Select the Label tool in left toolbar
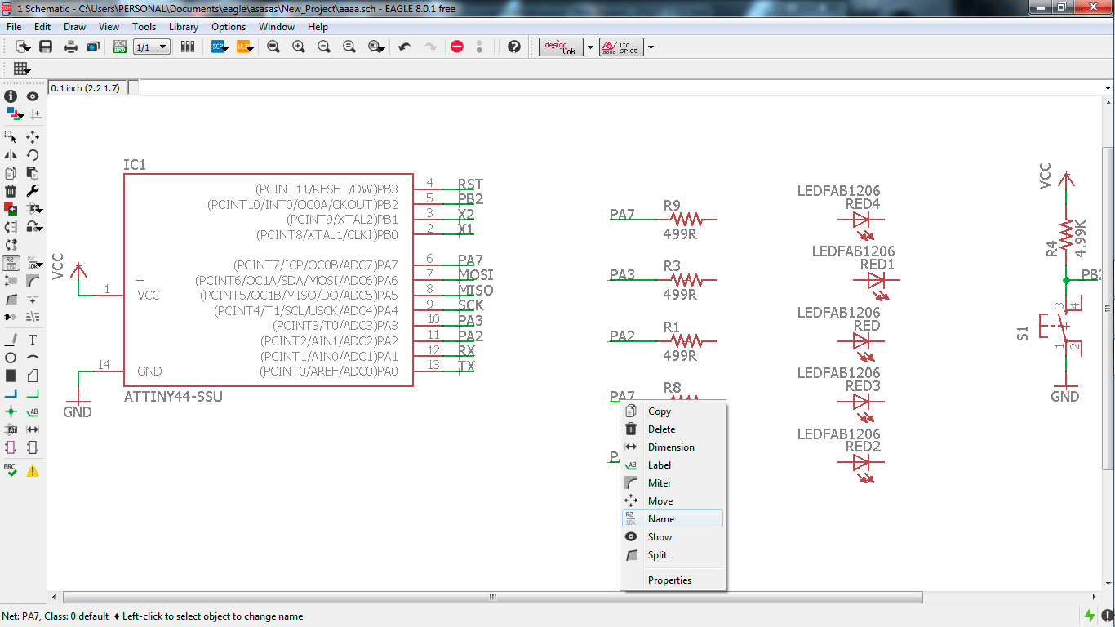The image size is (1115, 627). click(33, 411)
